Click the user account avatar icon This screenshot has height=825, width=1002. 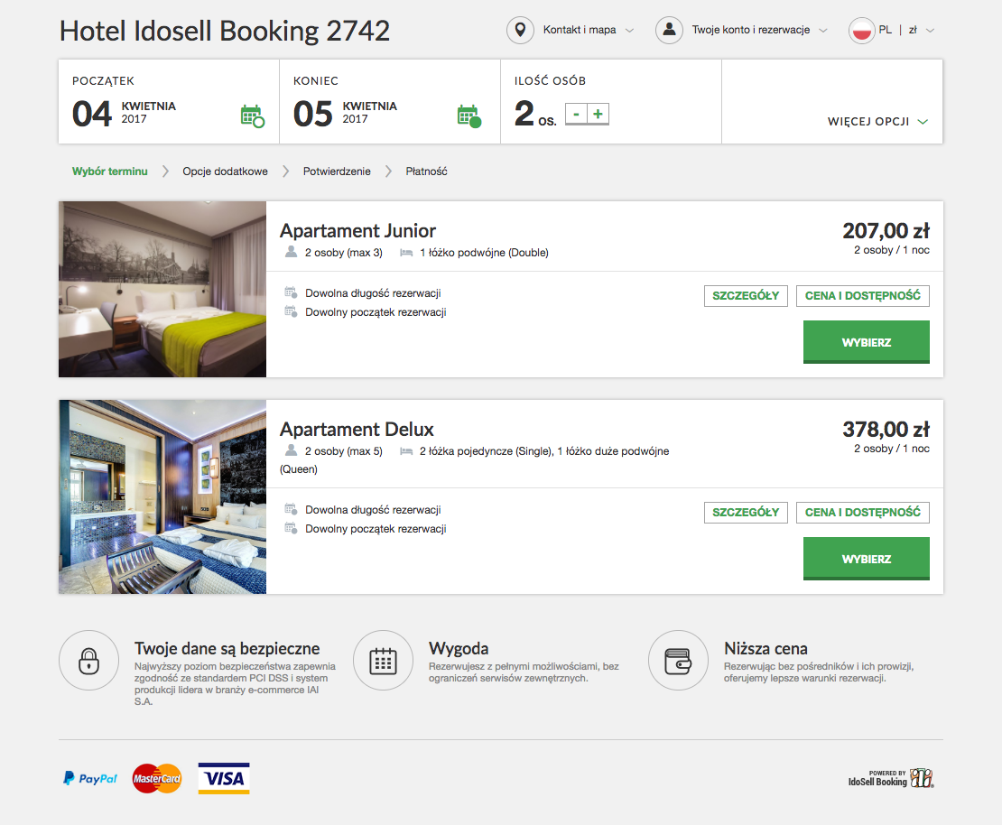point(669,30)
